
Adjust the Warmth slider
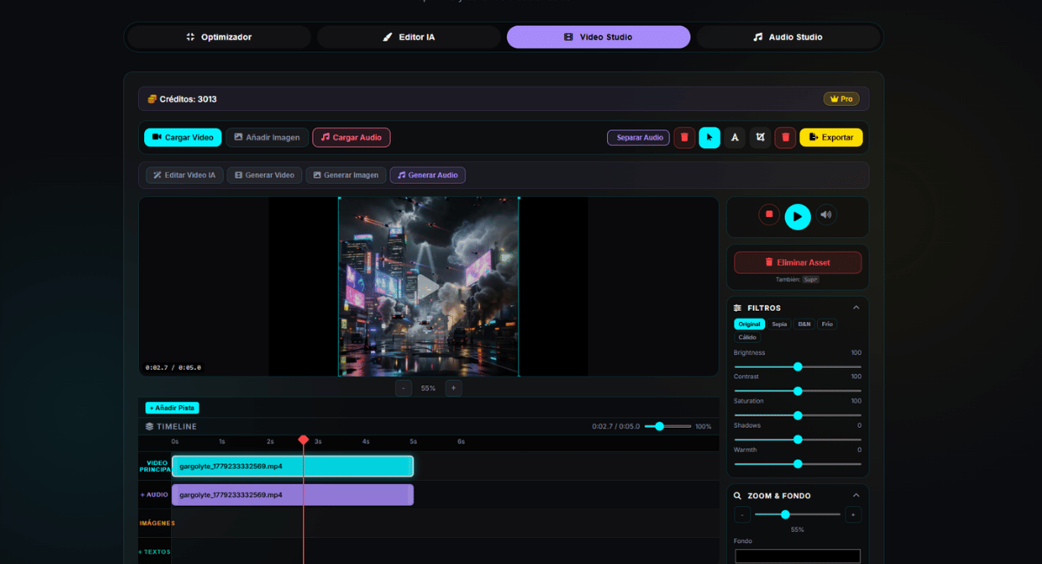click(x=797, y=464)
